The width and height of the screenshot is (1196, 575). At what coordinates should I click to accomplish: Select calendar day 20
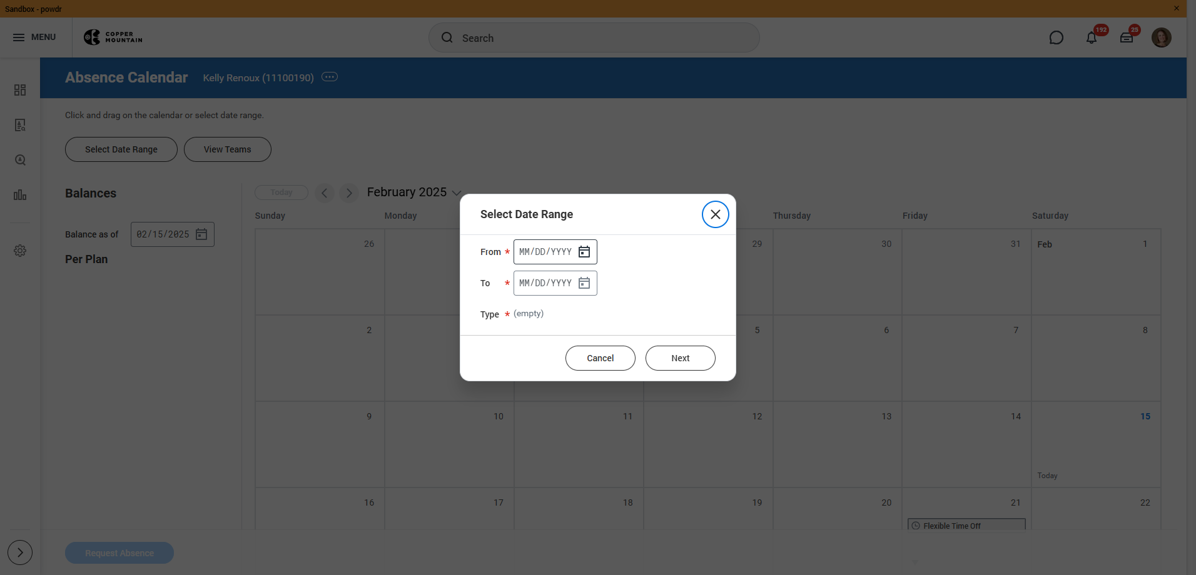coord(838,509)
